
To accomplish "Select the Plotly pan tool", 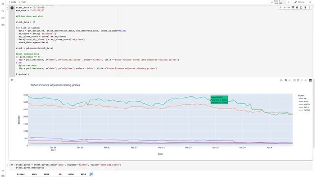I will tap(290, 80).
